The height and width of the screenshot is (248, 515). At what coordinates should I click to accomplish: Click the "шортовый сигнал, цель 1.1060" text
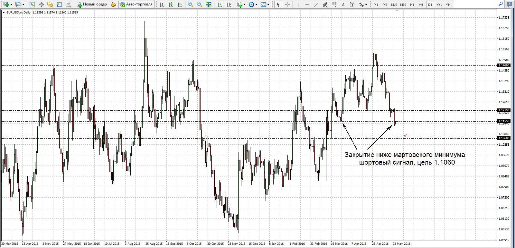click(407, 162)
